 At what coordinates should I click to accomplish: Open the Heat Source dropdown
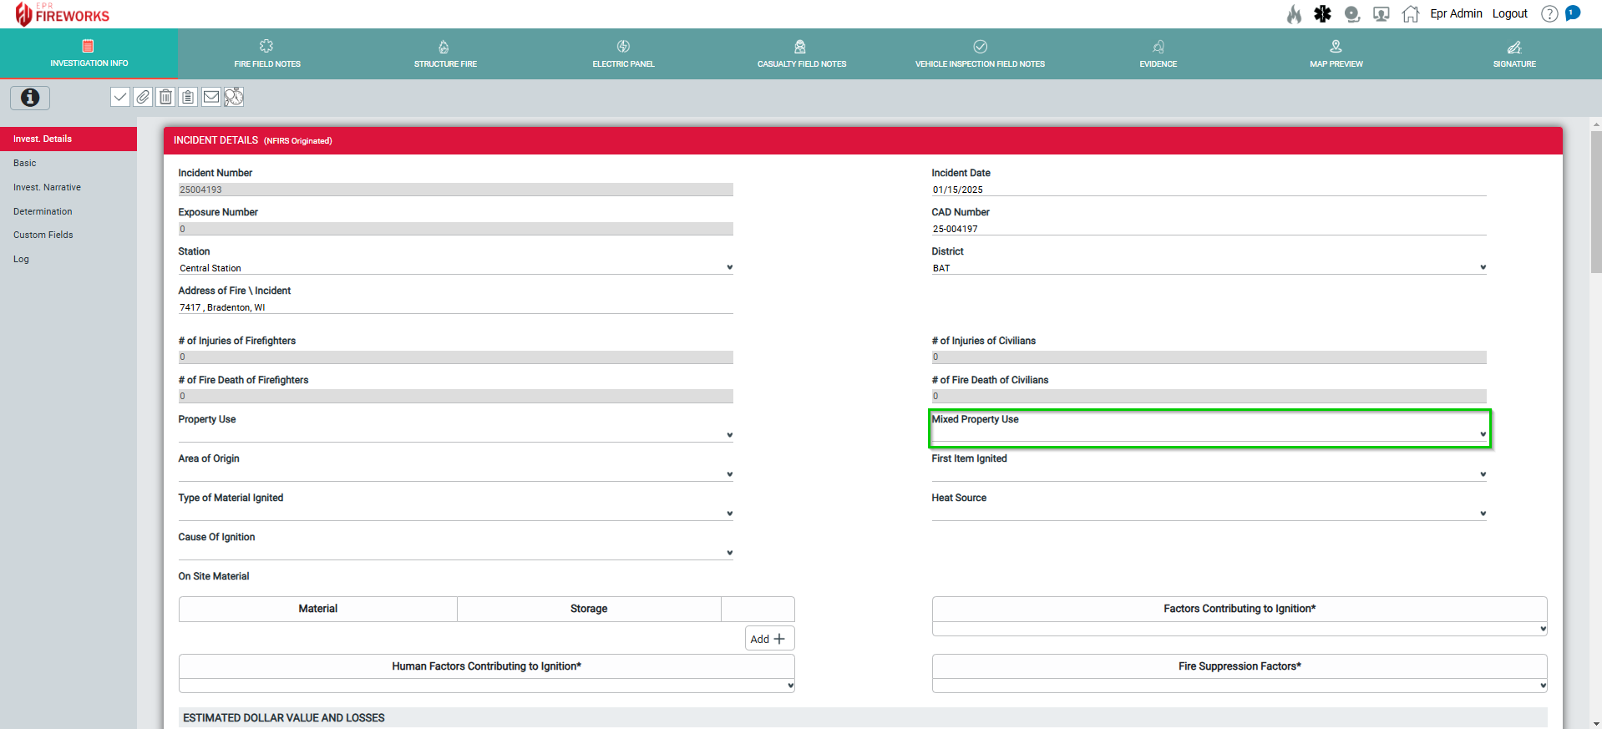(1209, 514)
